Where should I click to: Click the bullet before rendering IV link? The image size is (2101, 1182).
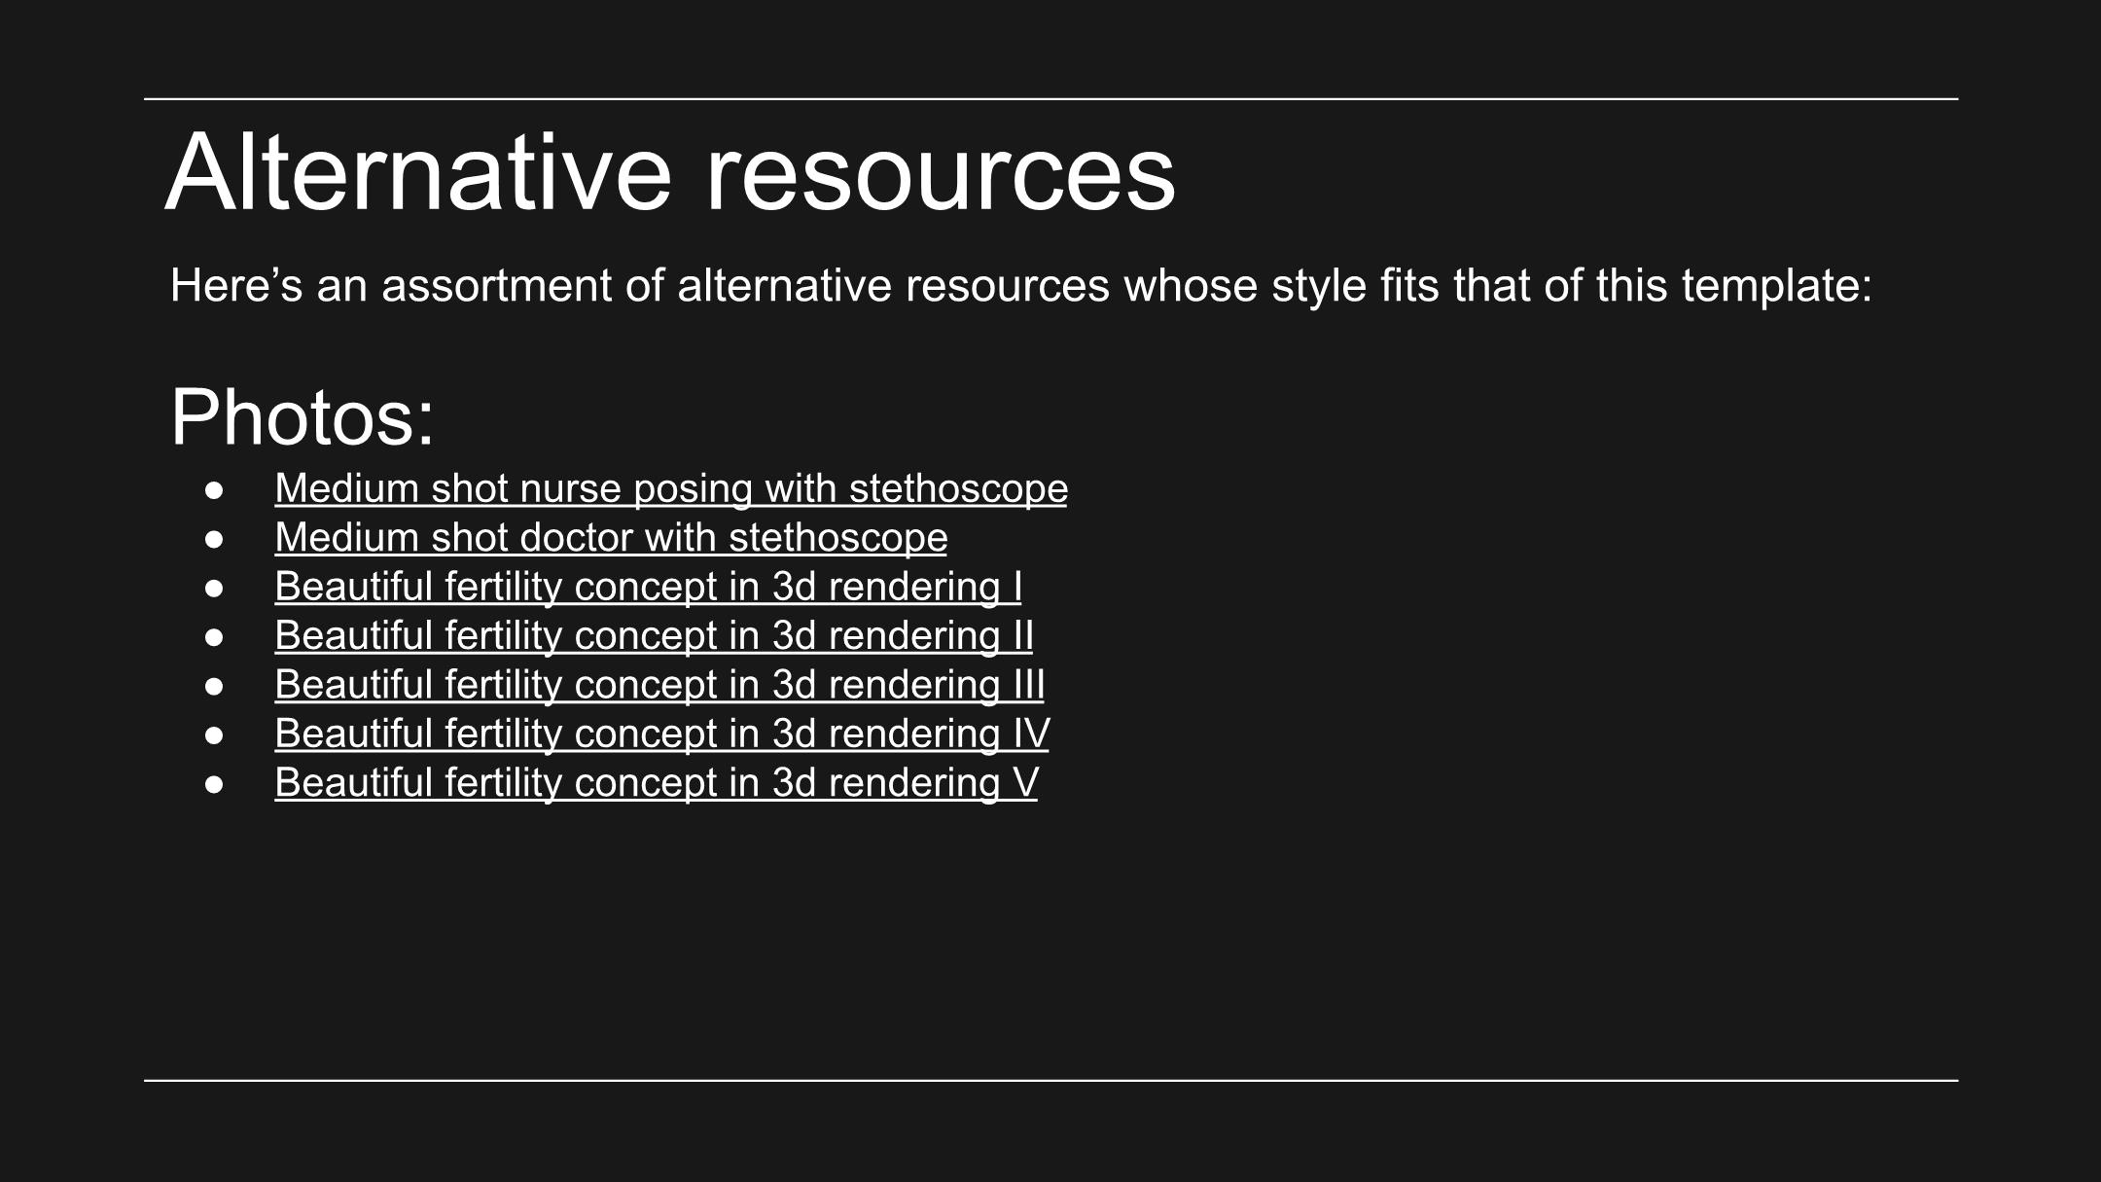tap(215, 734)
